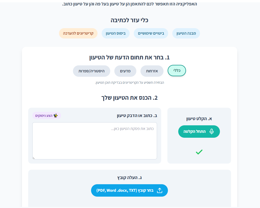Choose the מדעים domain option
260x208 pixels.
click(125, 71)
